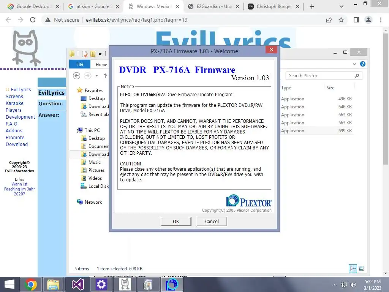Click the volume icon in system tray

(353, 284)
